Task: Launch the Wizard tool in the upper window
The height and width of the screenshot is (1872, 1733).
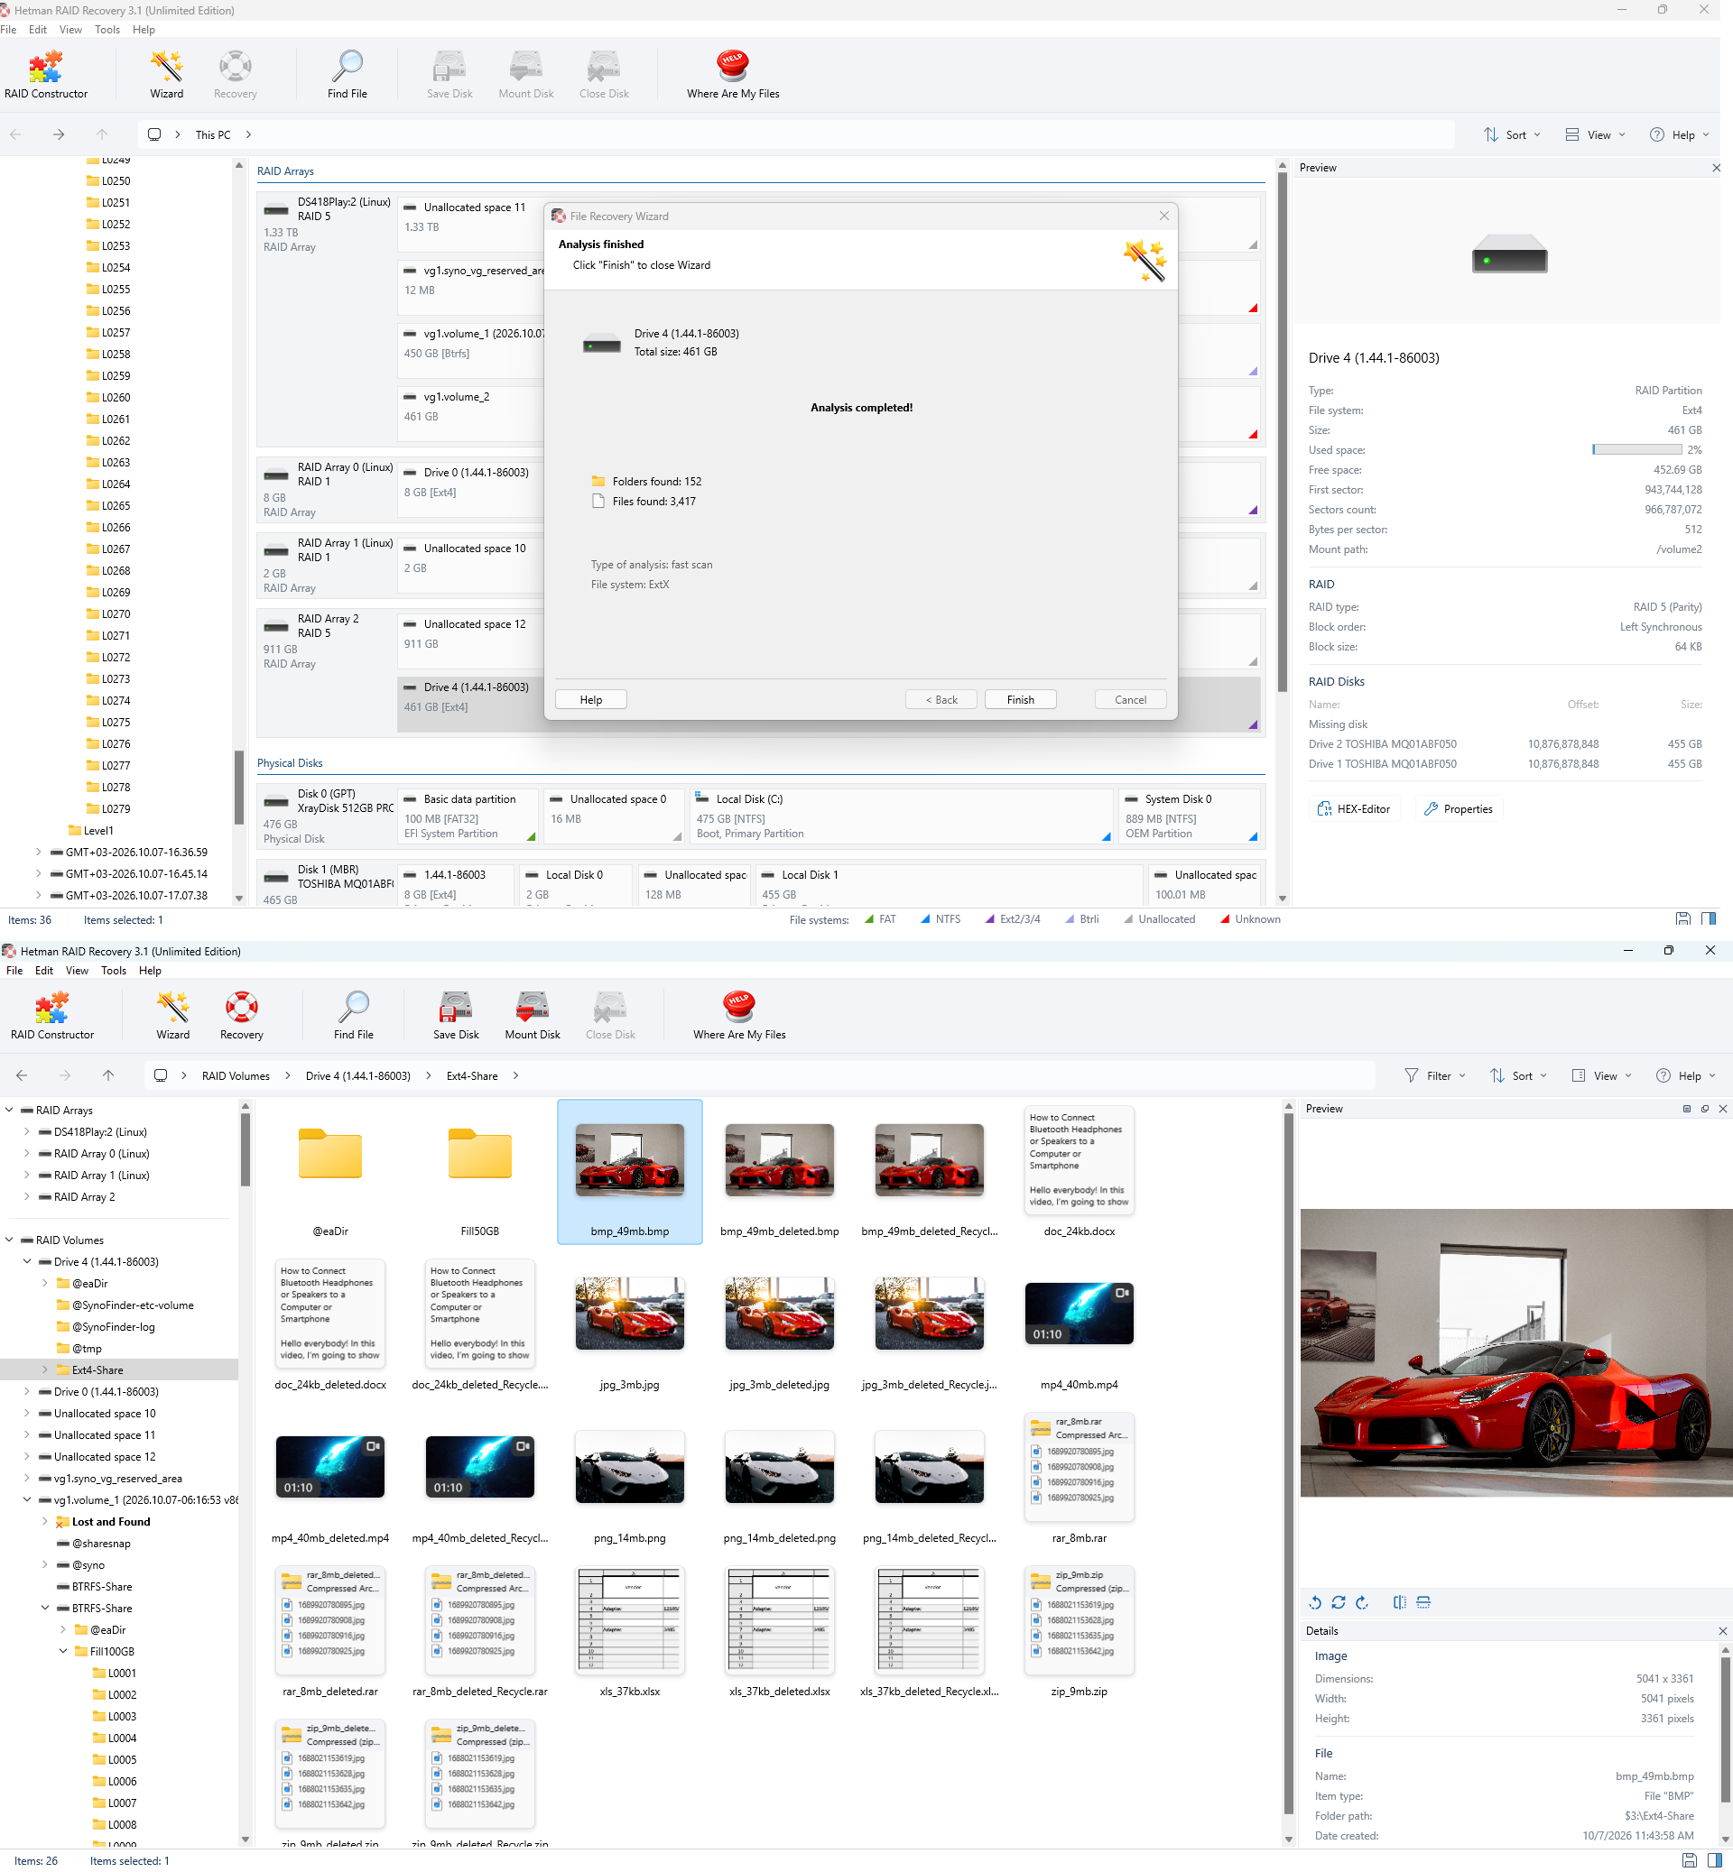Action: pyautogui.click(x=167, y=74)
